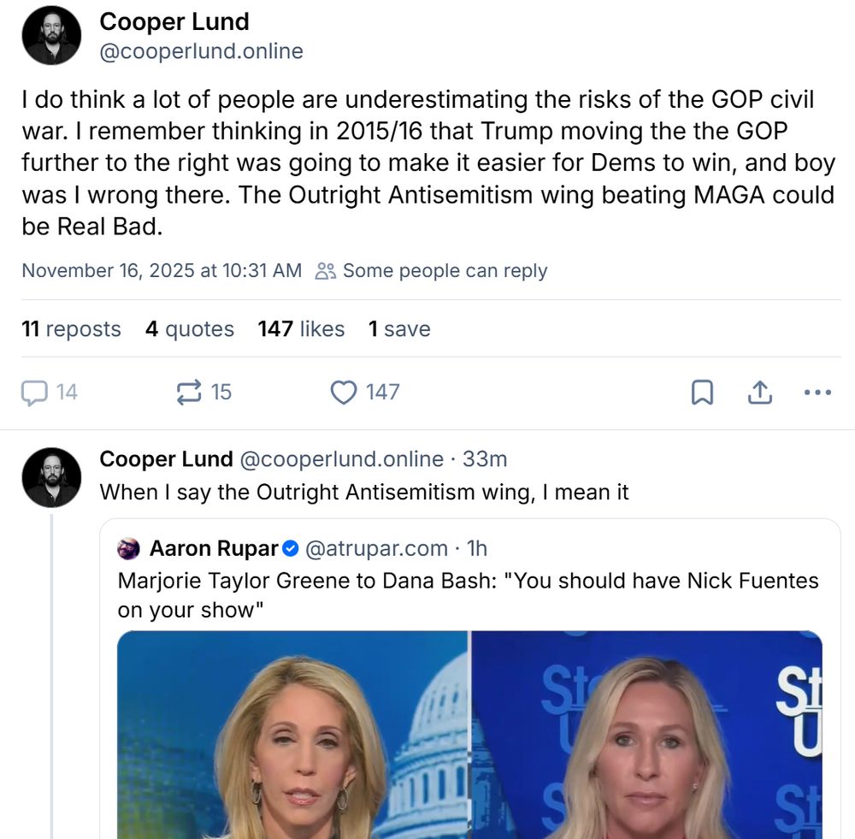
Task: Open the reply icon on the main post
Action: 34,392
